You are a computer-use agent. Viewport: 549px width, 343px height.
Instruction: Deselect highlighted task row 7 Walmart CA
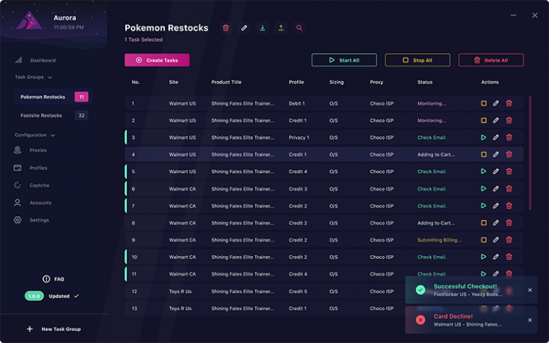point(324,206)
